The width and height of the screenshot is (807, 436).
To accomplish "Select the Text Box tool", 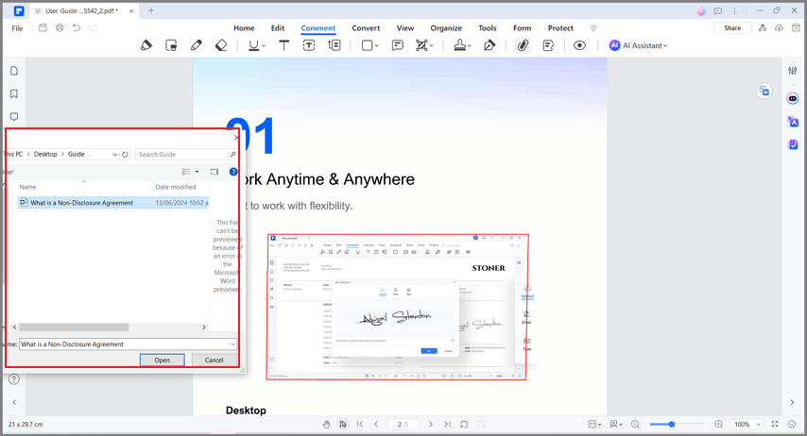I will [309, 45].
